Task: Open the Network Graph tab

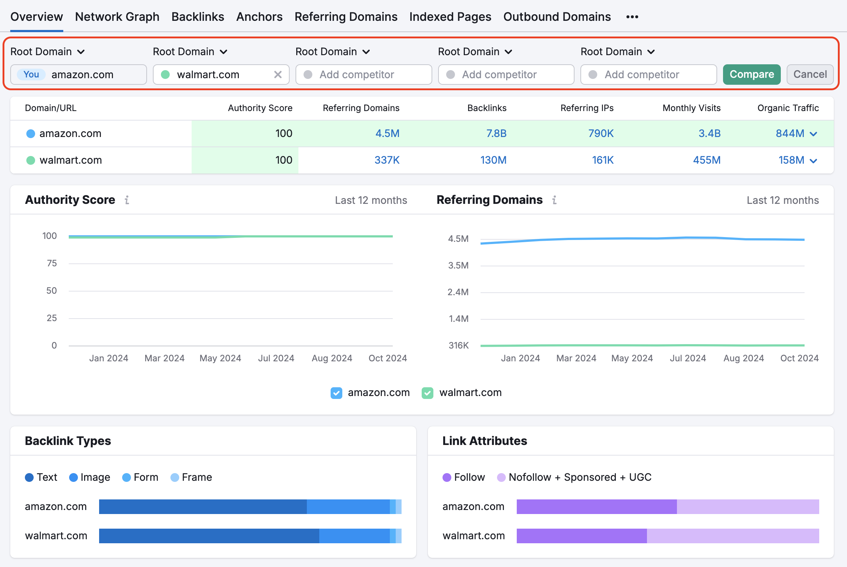Action: click(117, 16)
